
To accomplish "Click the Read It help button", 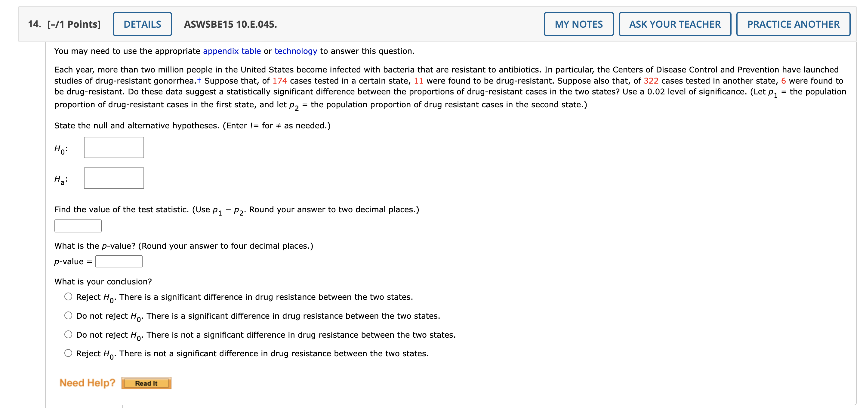I will 146,383.
